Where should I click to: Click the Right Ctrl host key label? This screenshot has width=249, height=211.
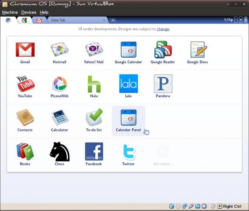232,206
